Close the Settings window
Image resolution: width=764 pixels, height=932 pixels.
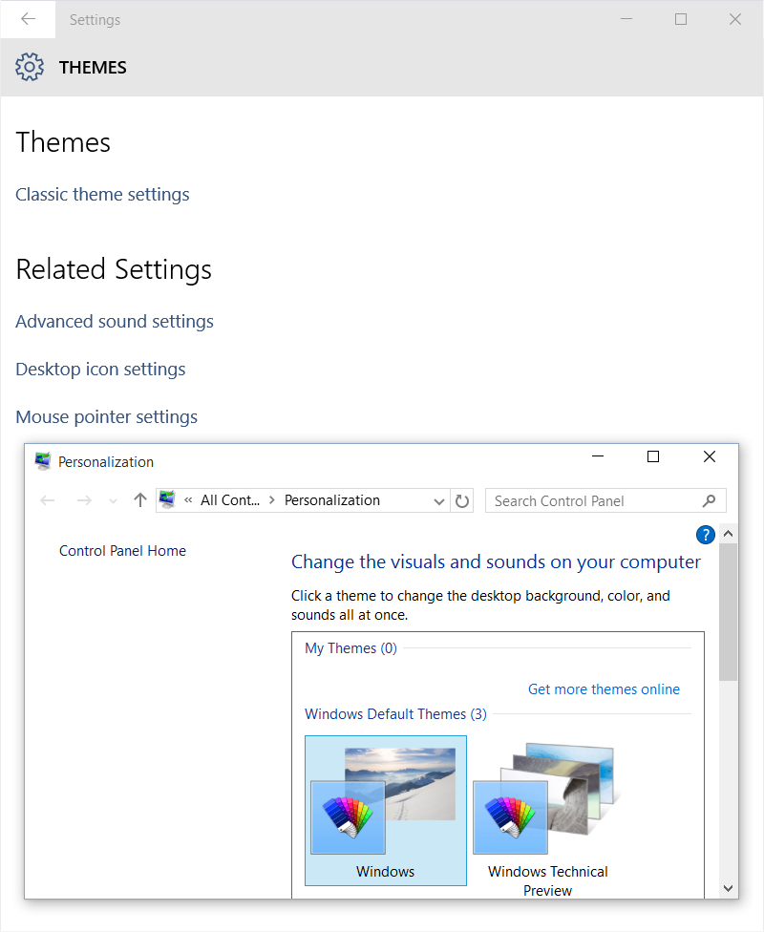click(x=735, y=19)
